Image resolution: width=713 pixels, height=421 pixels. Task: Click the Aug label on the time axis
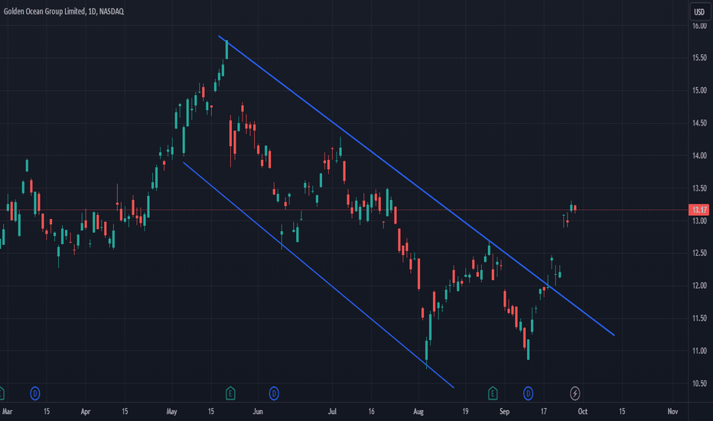(x=418, y=412)
